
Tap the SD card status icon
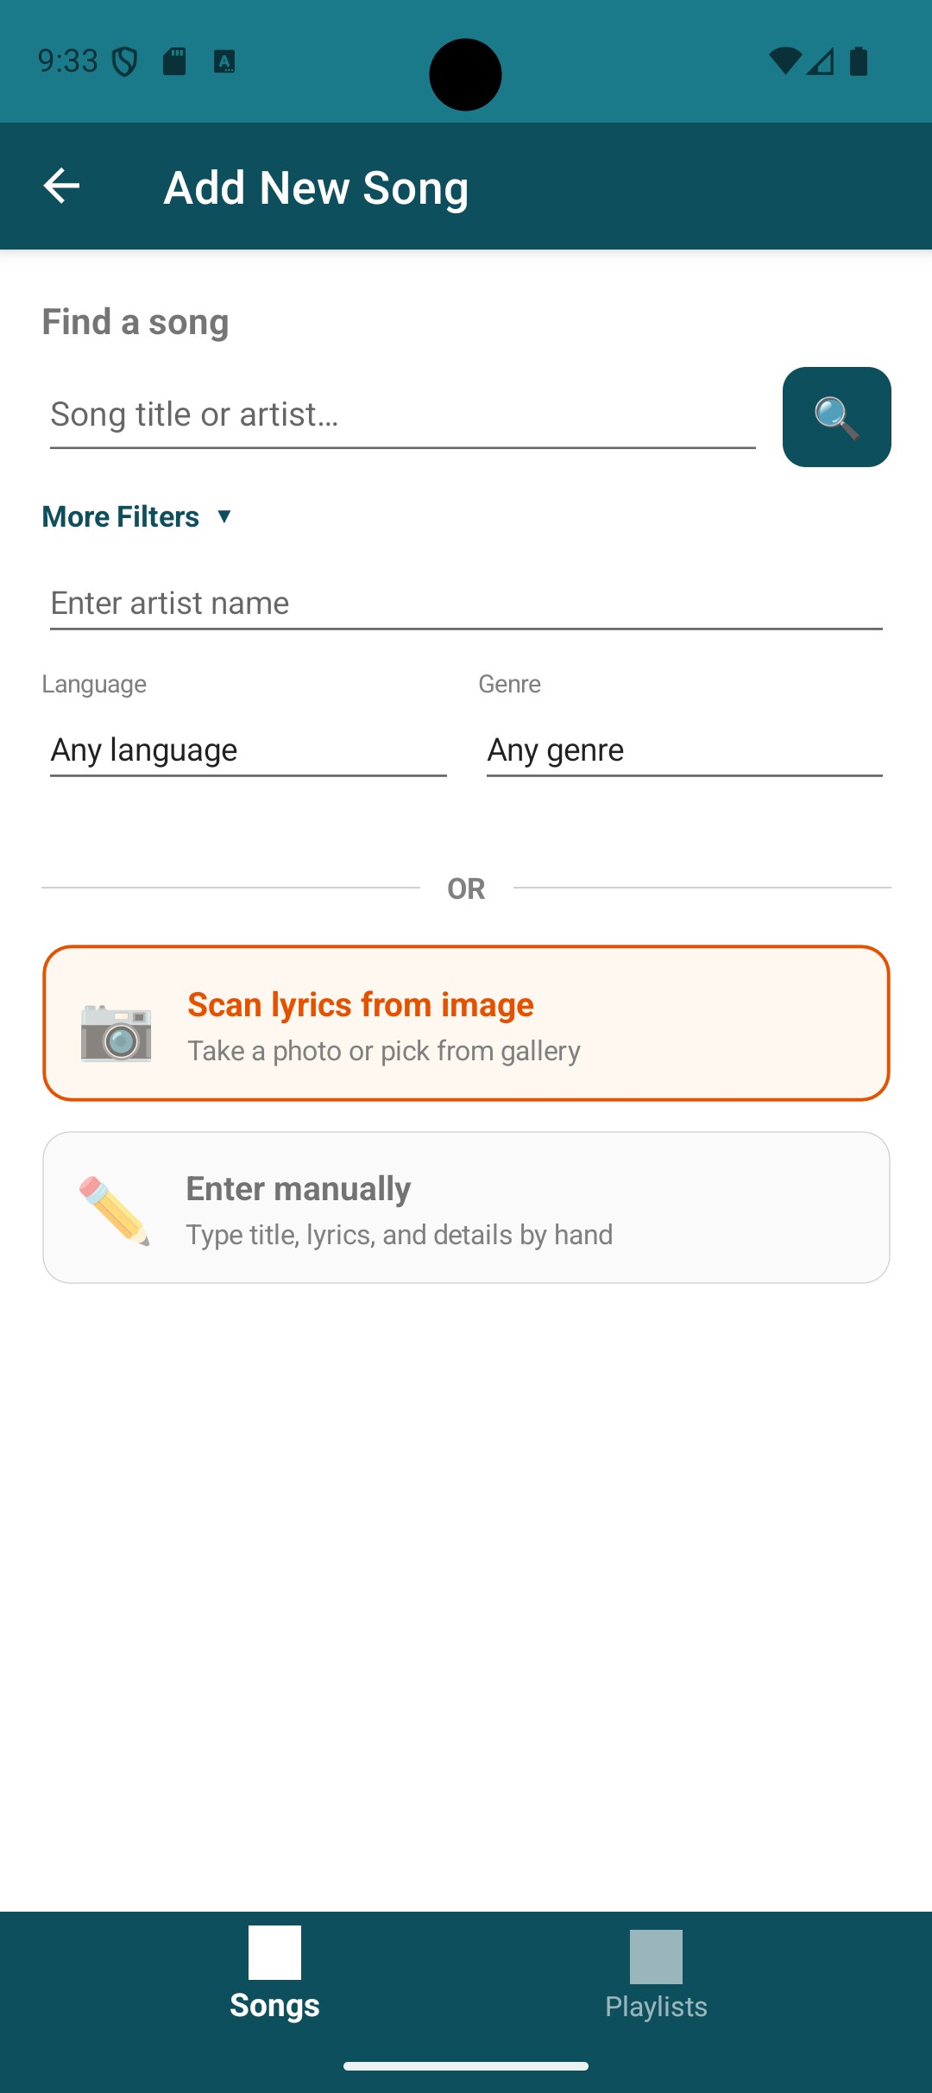tap(174, 61)
